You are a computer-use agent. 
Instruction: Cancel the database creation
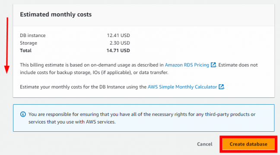click(205, 144)
